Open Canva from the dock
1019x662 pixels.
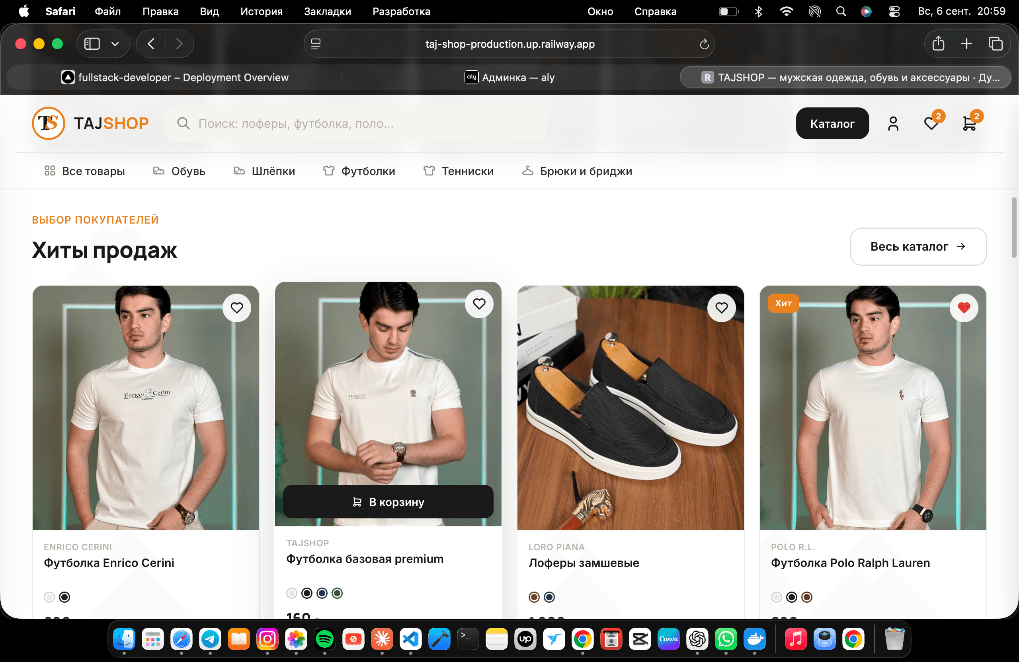(668, 639)
